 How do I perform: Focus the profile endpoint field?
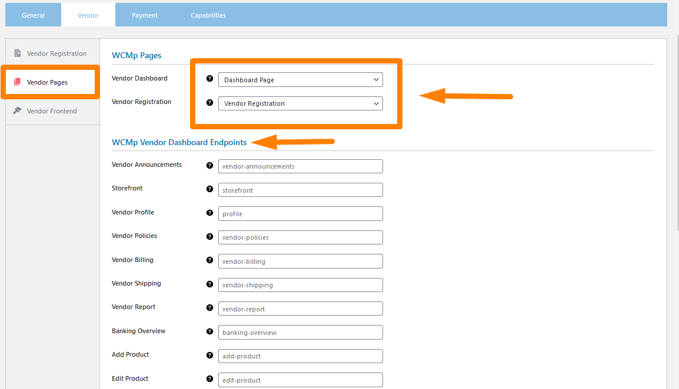coord(301,214)
